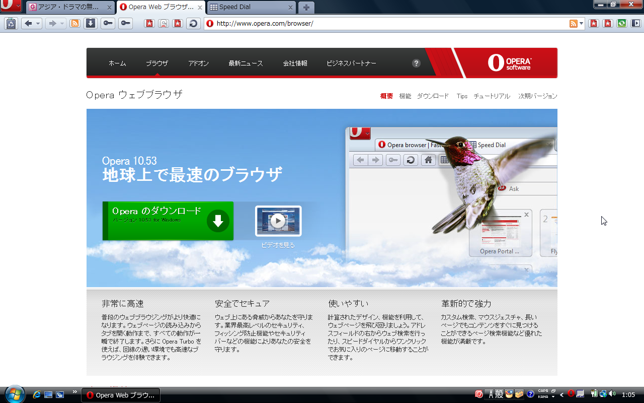
Task: Click the green download arrow circle
Action: (x=218, y=221)
